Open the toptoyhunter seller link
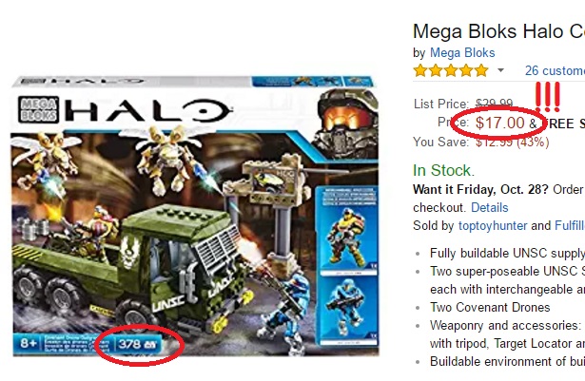The width and height of the screenshot is (585, 381). click(493, 225)
